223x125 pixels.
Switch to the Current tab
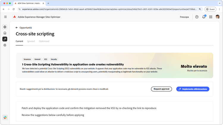pos(19,41)
